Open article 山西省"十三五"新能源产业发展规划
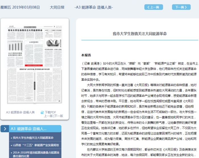Screen dimensions: 199x158 (36, 145)
